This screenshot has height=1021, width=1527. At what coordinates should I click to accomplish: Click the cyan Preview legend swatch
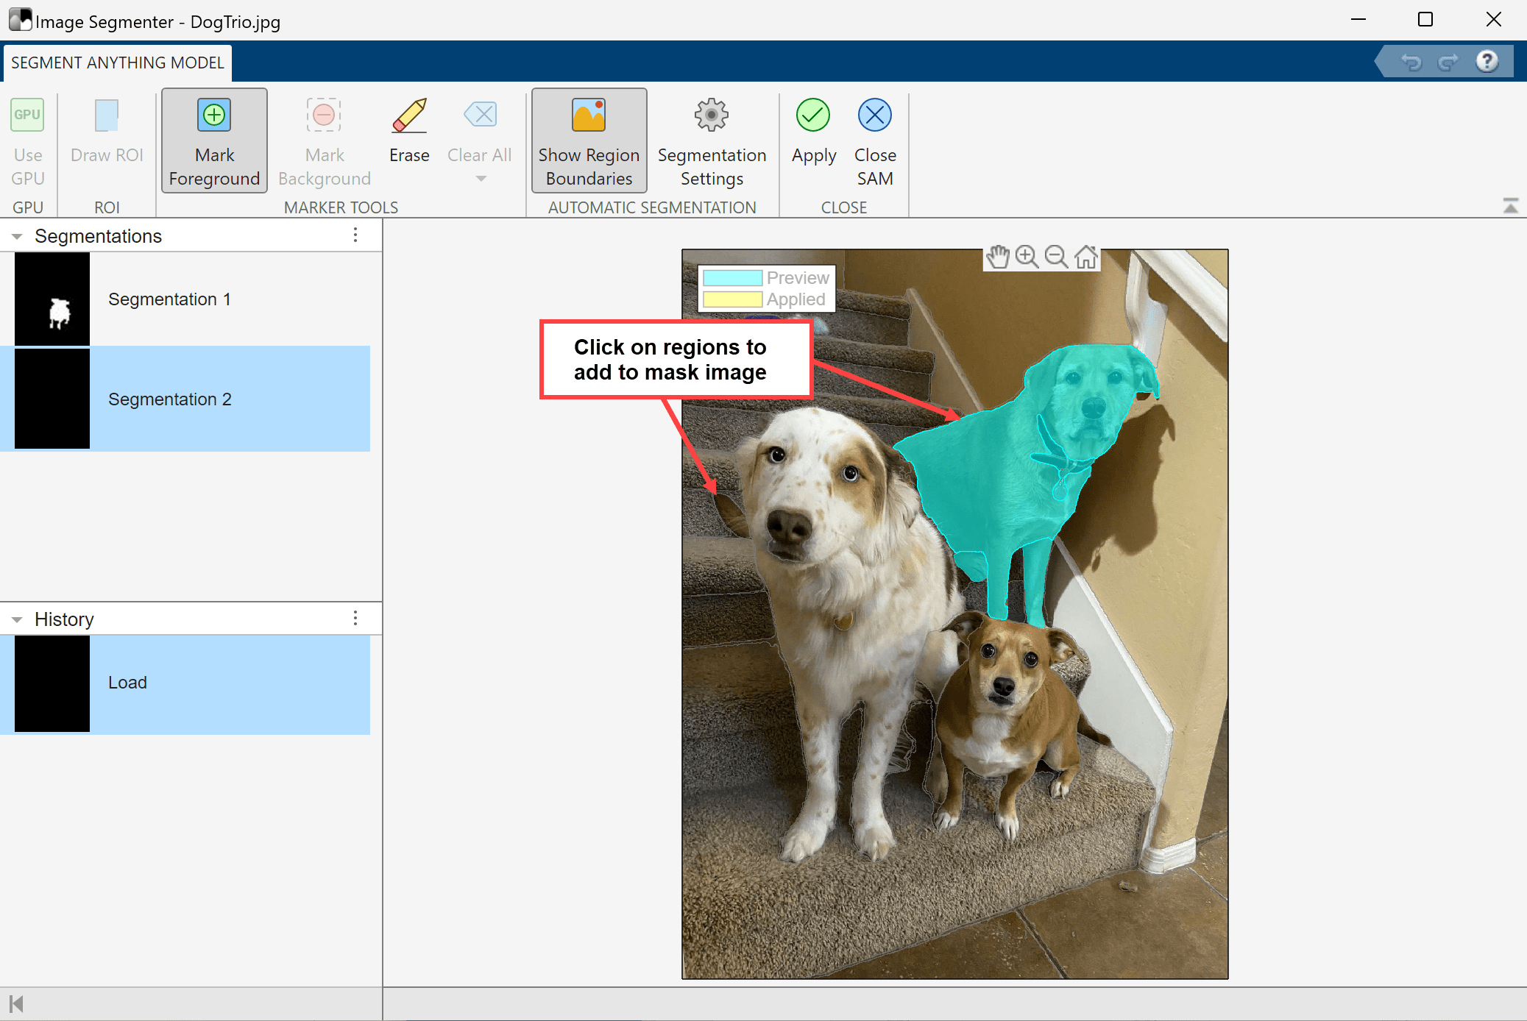732,278
